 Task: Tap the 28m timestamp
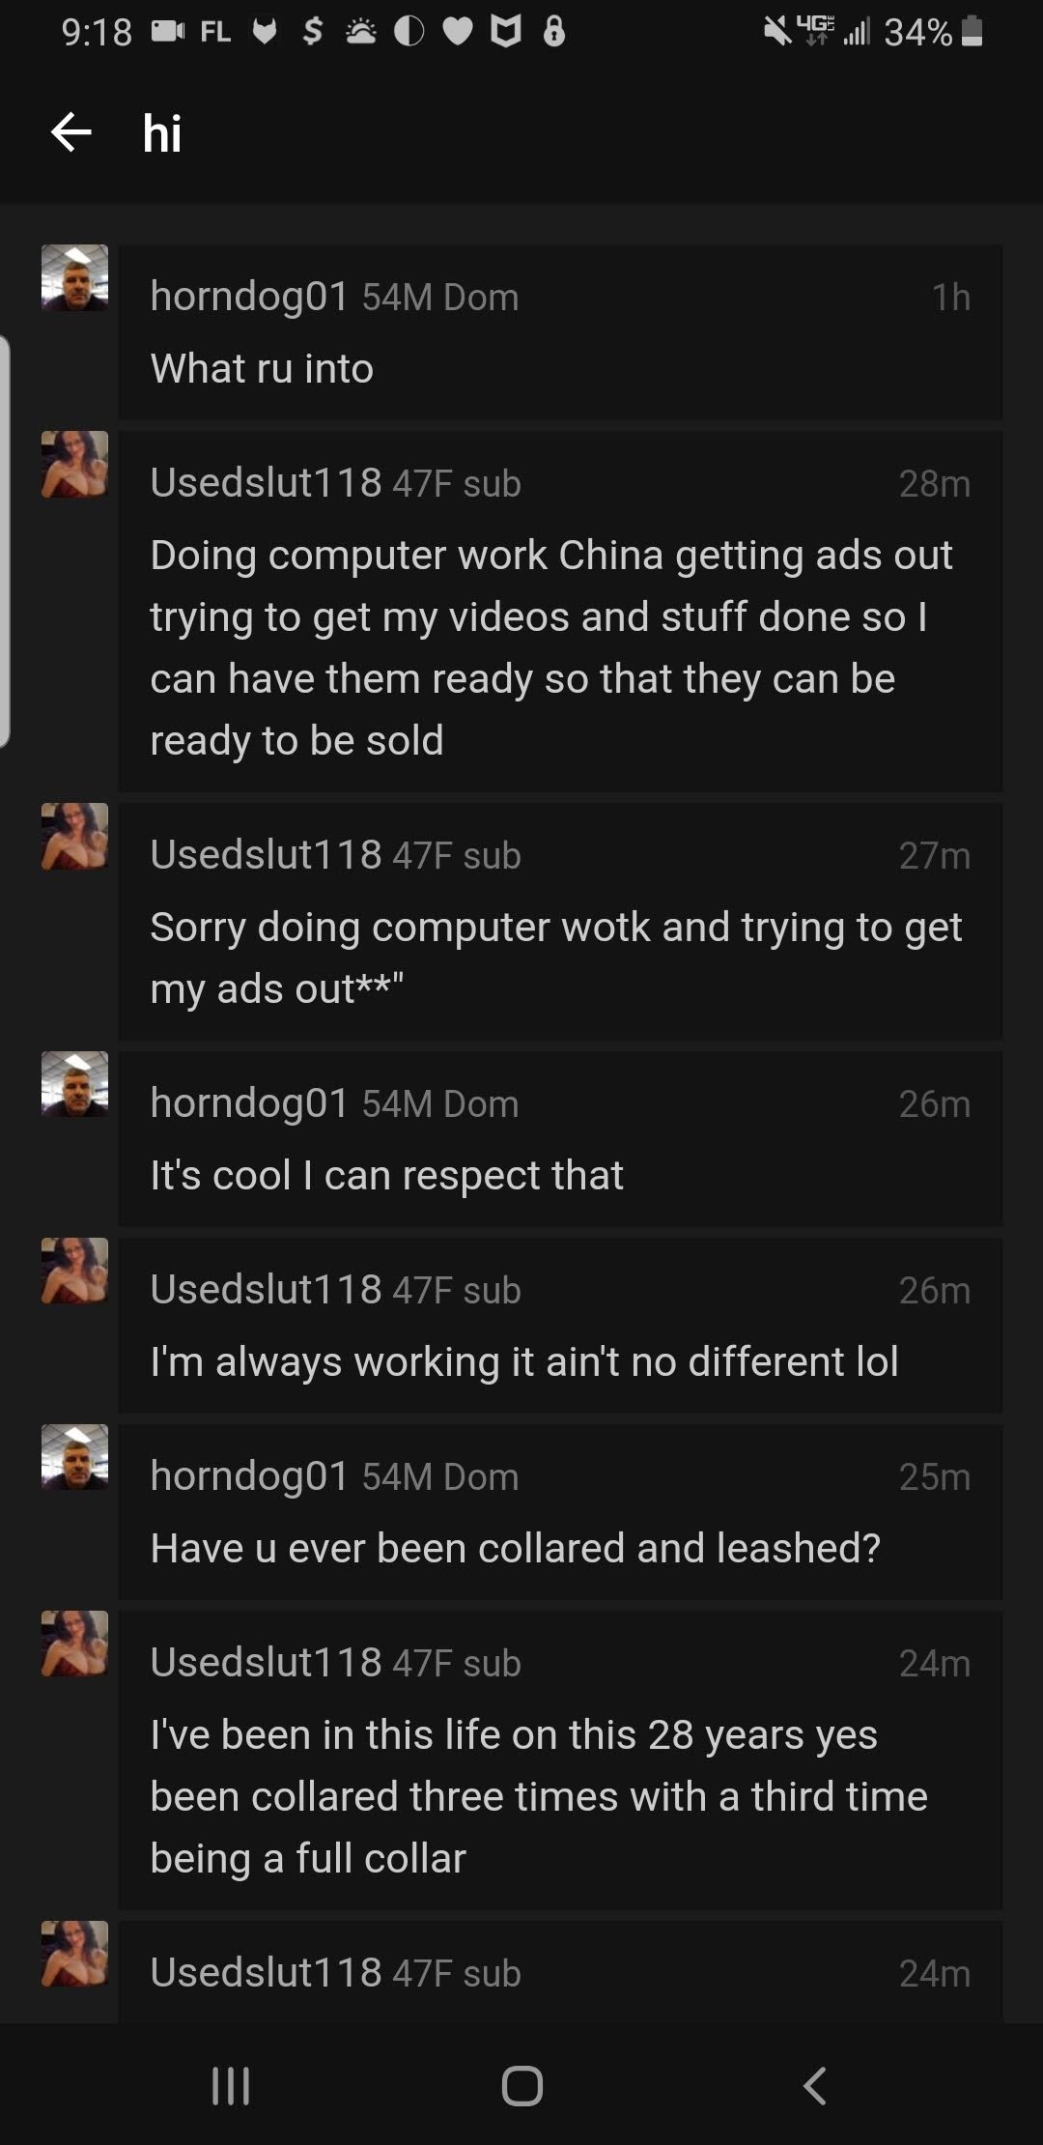coord(934,483)
